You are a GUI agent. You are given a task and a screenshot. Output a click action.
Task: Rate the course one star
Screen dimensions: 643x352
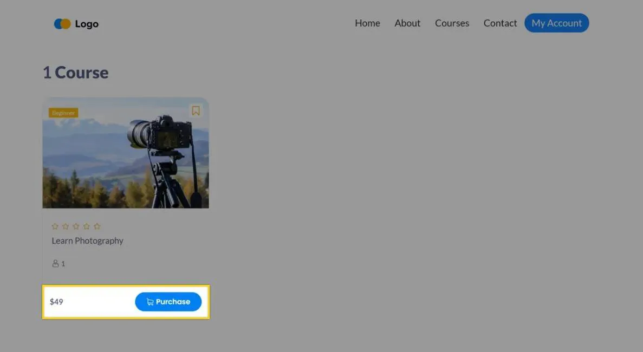[55, 226]
